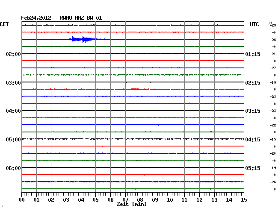The image size is (278, 211).
Task: Click the 05:15 UTC time label
Action: click(x=253, y=168)
